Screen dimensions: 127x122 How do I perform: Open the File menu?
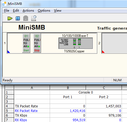(6, 11)
